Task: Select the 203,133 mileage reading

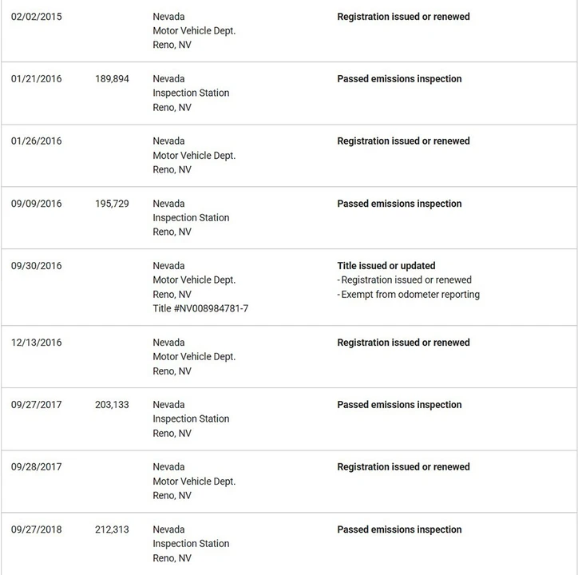Action: tap(112, 405)
